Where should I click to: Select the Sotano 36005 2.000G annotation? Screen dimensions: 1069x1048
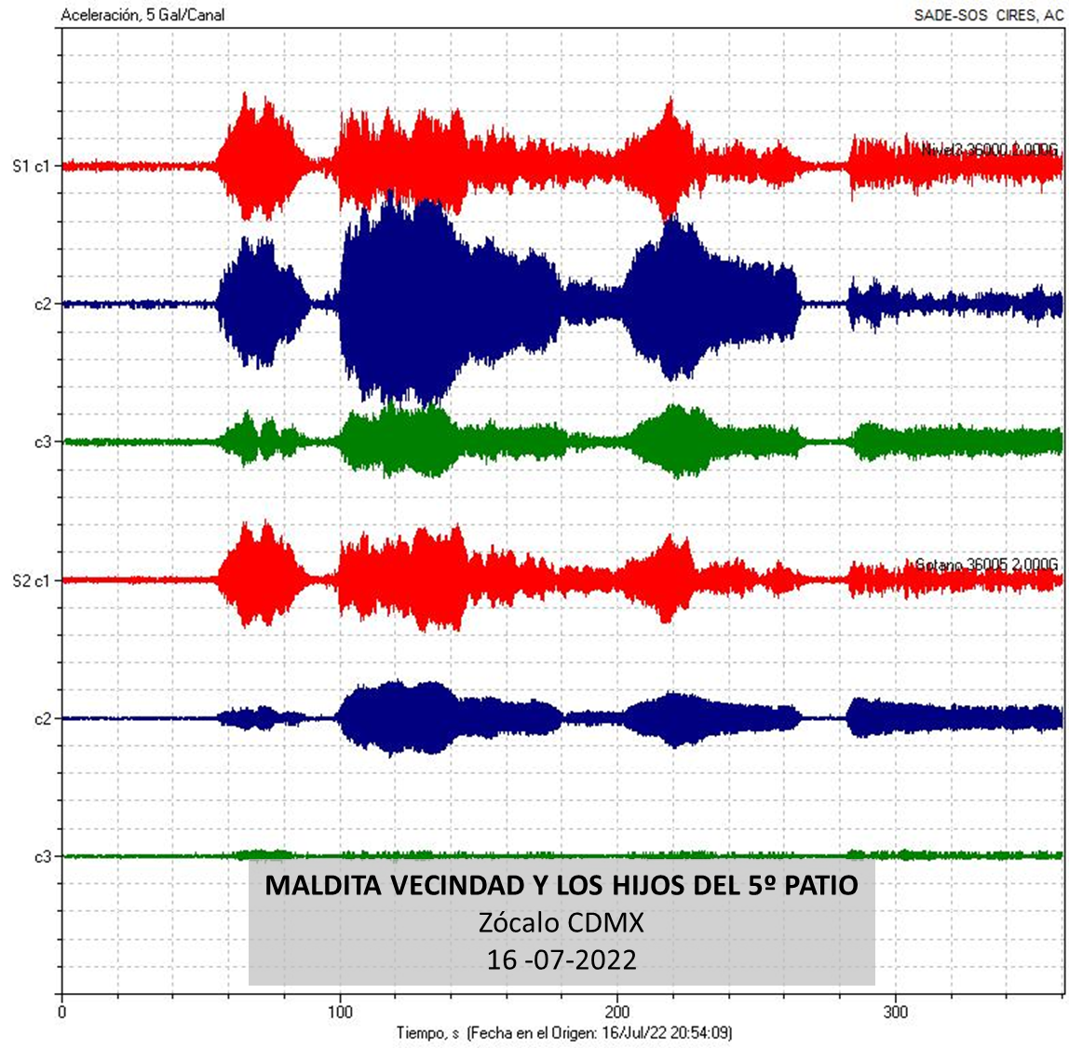click(986, 565)
